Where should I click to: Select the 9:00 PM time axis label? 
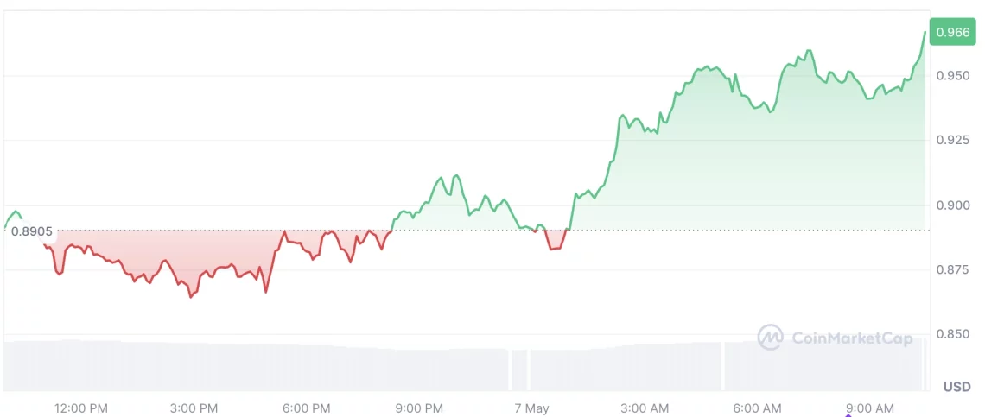point(420,408)
